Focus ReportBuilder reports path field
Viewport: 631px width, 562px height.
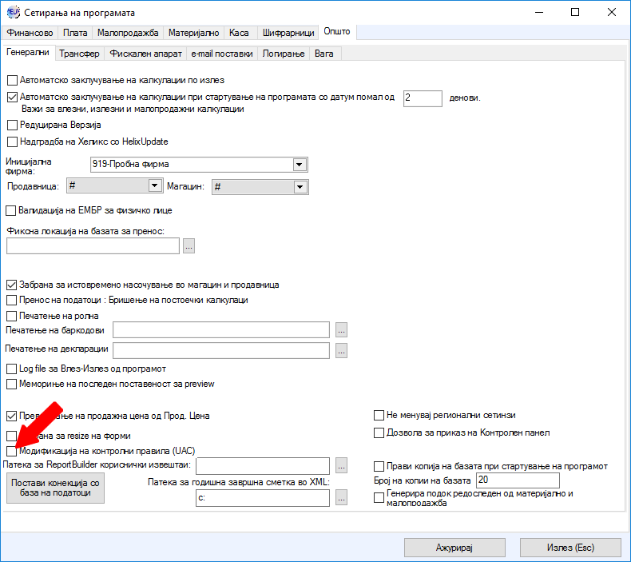[263, 466]
